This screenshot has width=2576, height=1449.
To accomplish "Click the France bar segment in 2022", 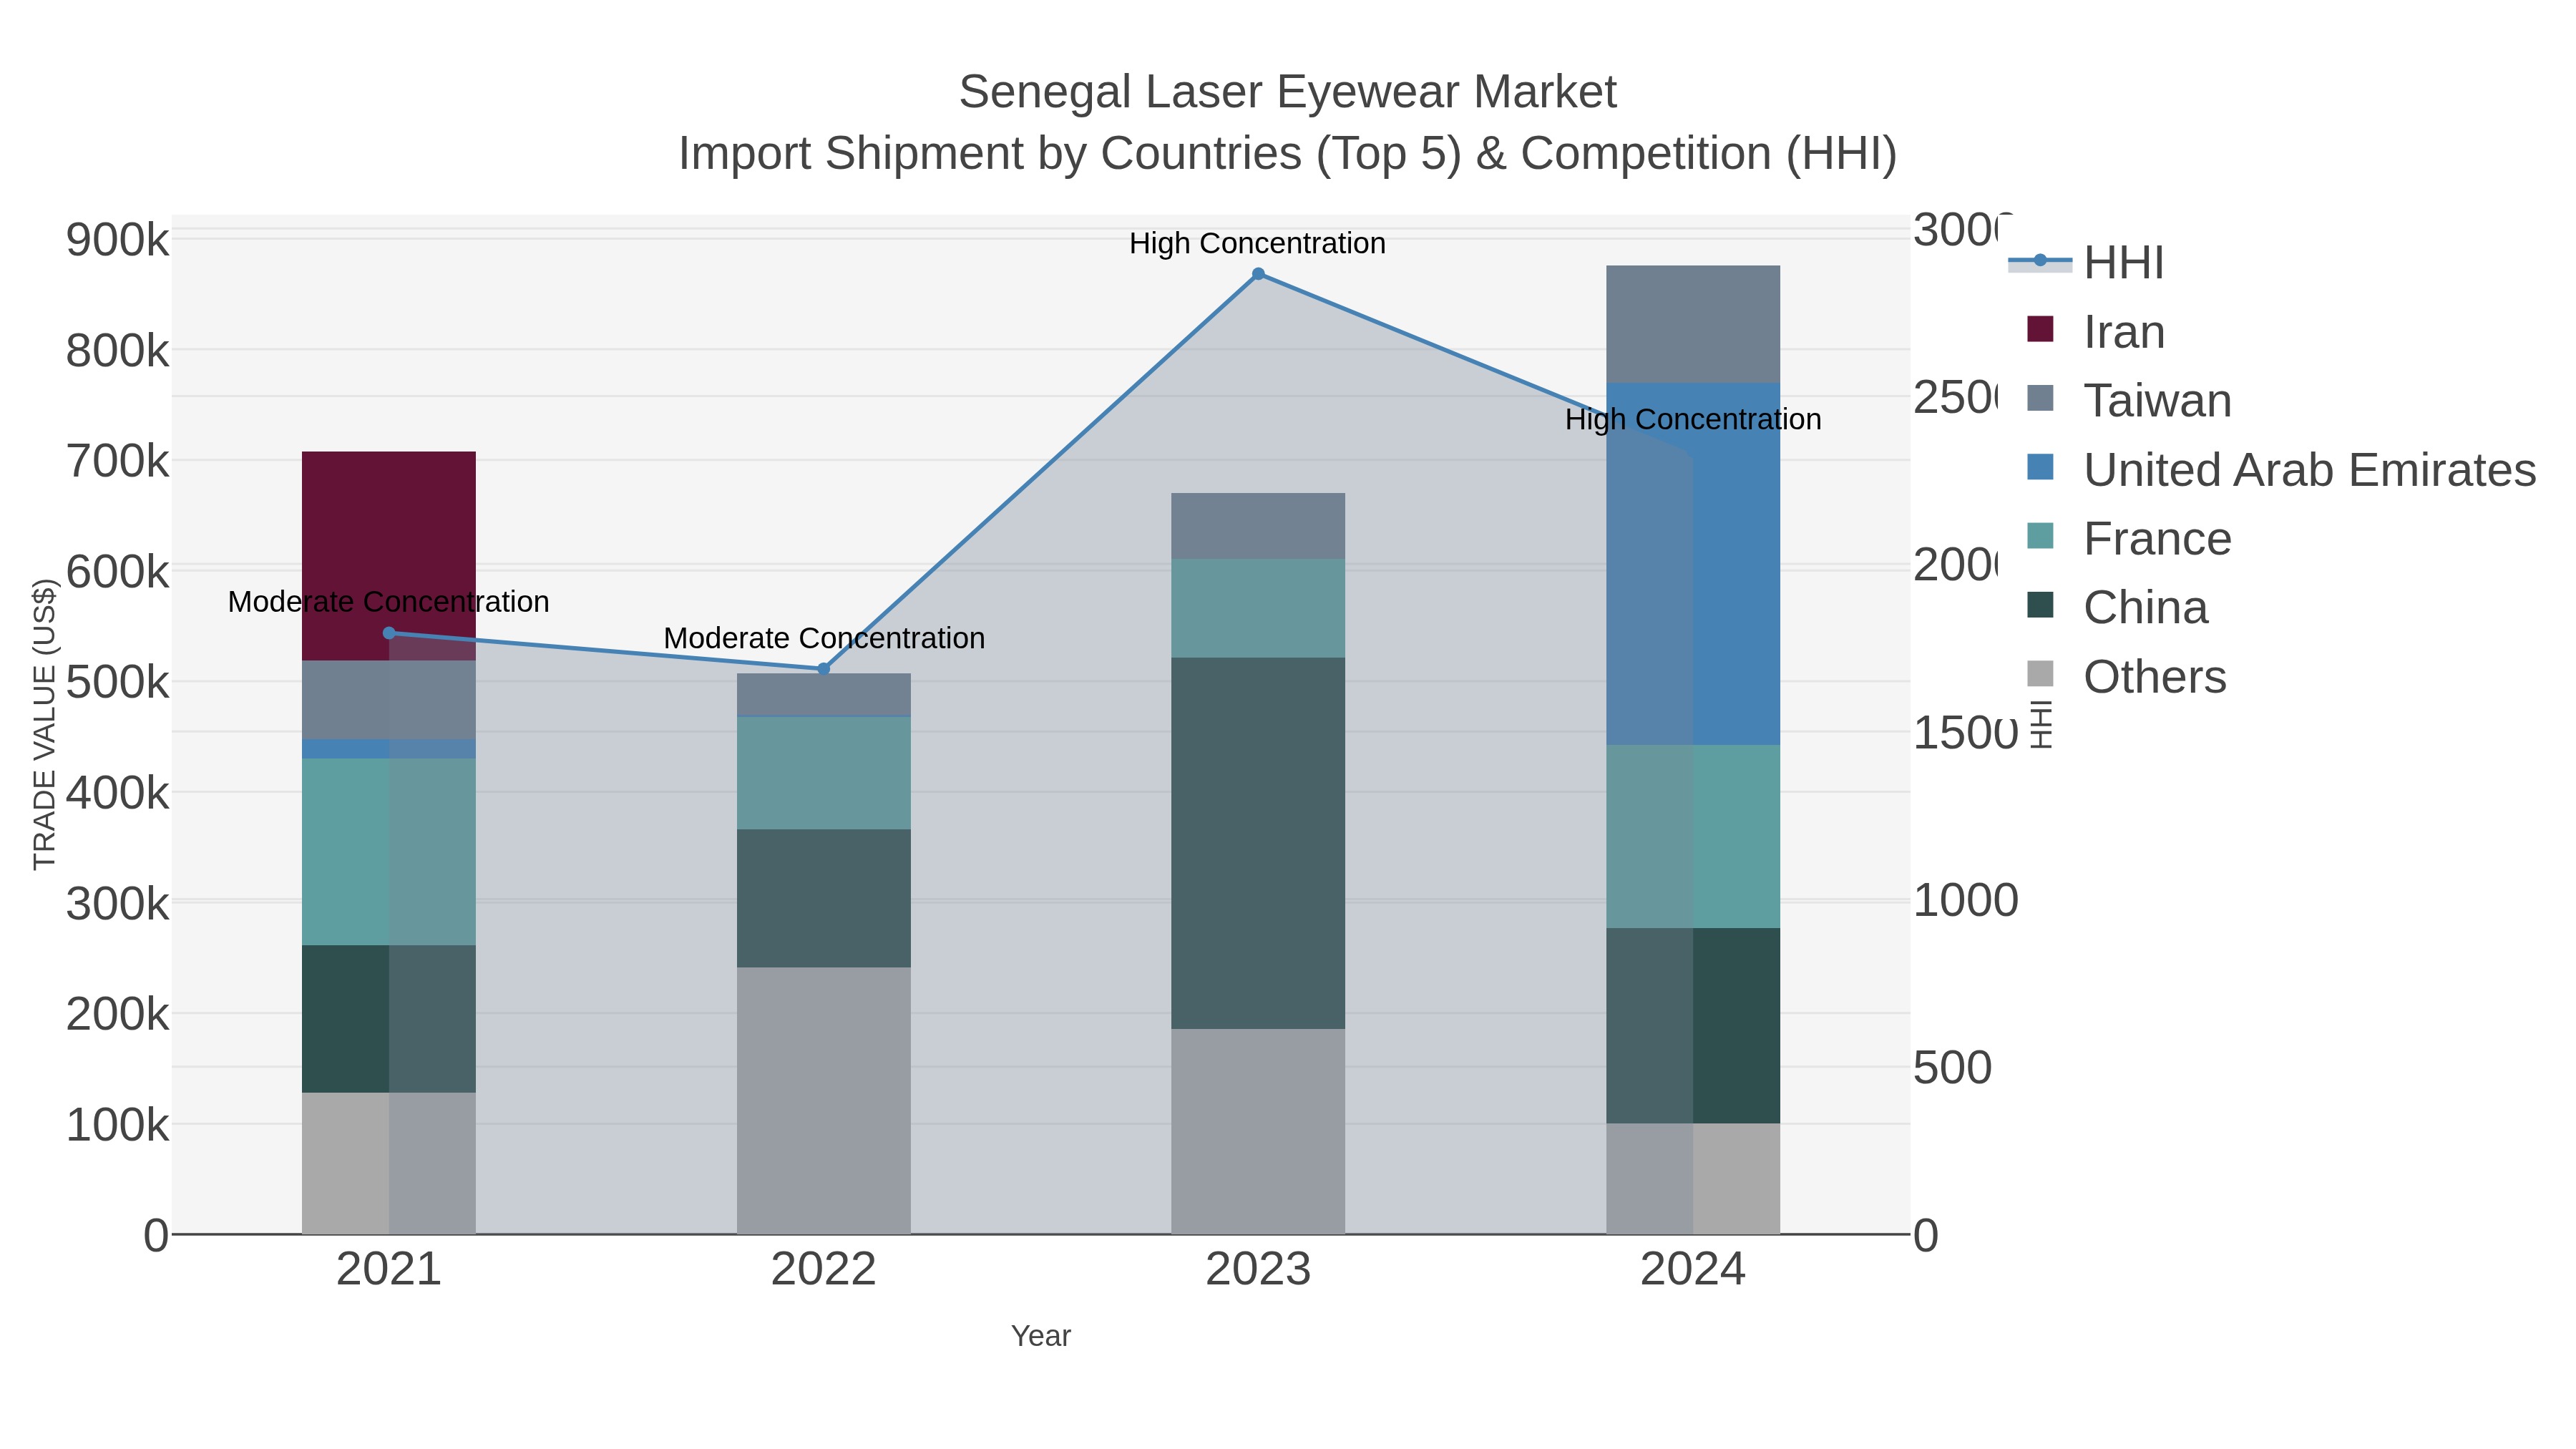I will tap(824, 773).
